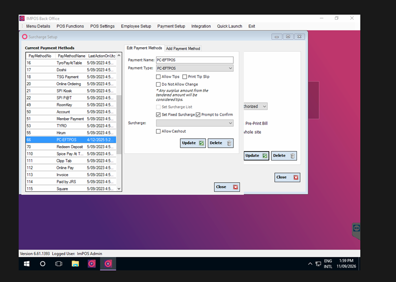
Task: Open the Payment Type dropdown
Action: click(x=195, y=68)
